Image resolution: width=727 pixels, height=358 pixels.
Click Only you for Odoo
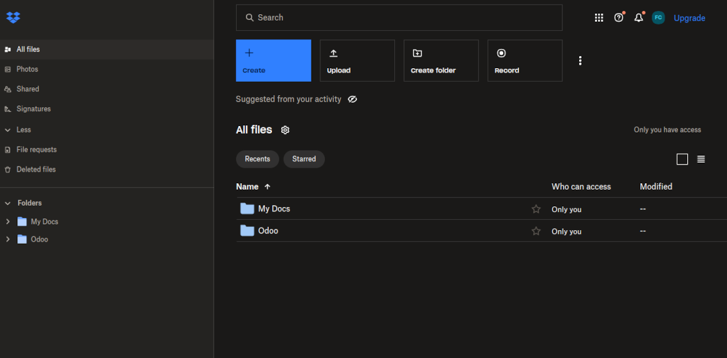coord(566,231)
